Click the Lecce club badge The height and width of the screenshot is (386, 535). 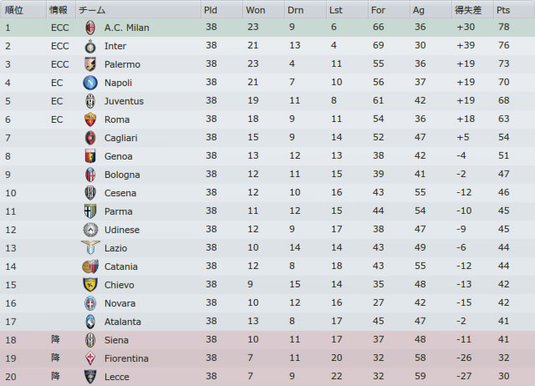[x=90, y=377]
